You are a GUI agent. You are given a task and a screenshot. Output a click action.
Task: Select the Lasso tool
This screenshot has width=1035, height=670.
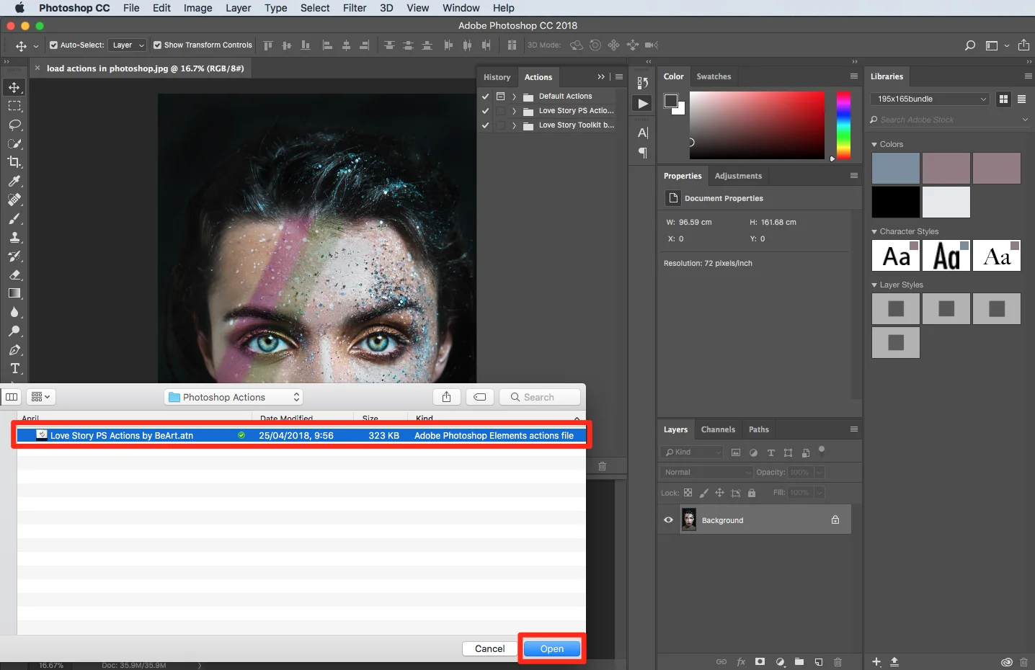click(x=14, y=125)
